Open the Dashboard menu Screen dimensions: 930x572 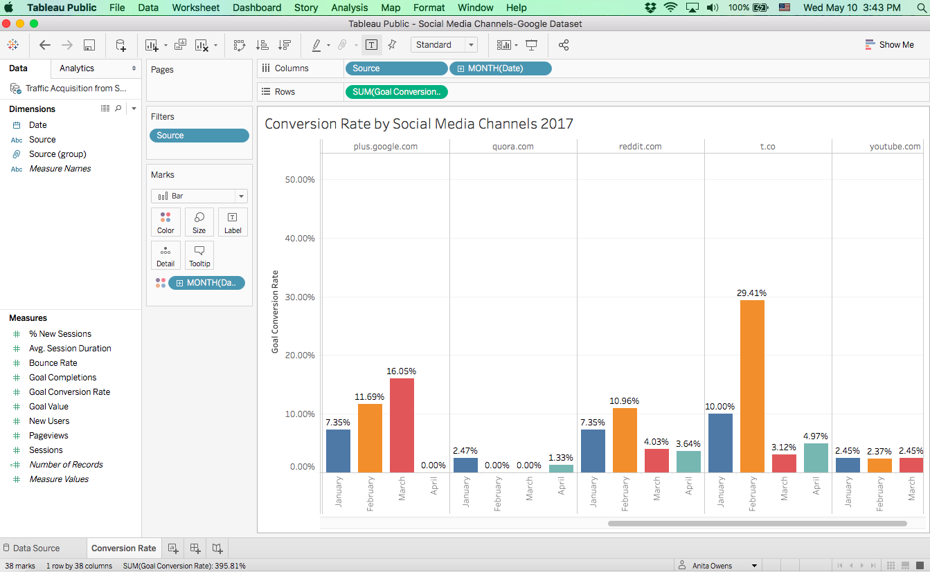pyautogui.click(x=257, y=8)
